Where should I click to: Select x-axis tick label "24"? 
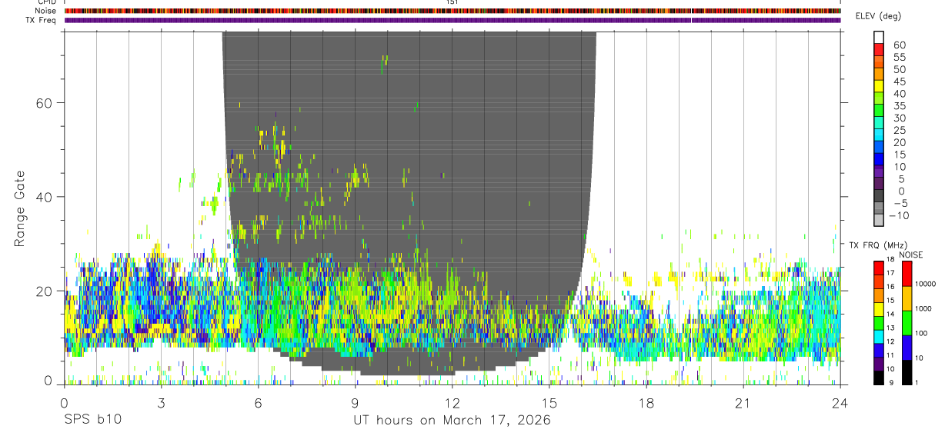840,403
